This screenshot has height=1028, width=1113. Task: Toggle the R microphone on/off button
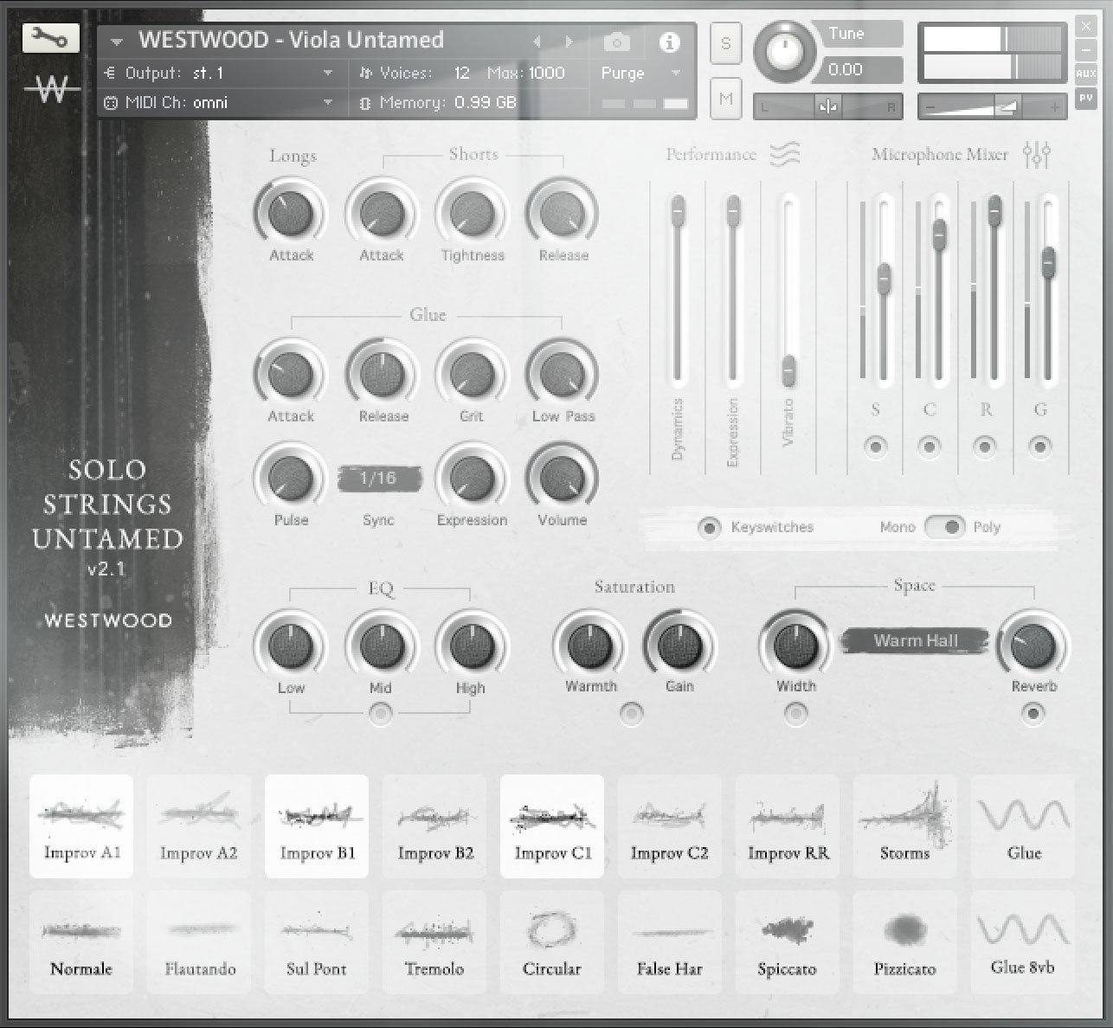coord(985,447)
